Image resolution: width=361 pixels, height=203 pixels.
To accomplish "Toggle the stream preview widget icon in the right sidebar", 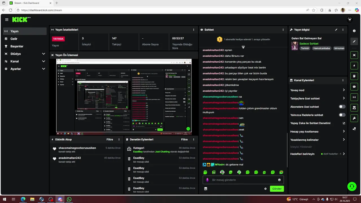I will click(x=354, y=55).
